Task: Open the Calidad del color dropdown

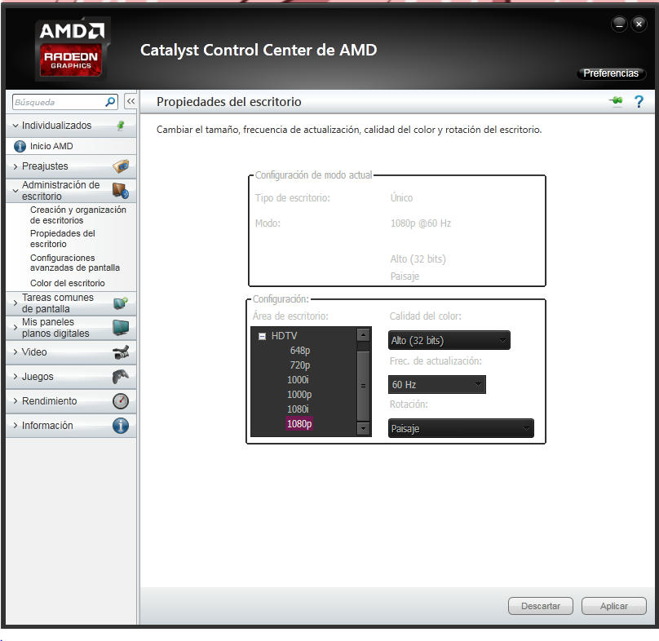Action: pos(449,340)
